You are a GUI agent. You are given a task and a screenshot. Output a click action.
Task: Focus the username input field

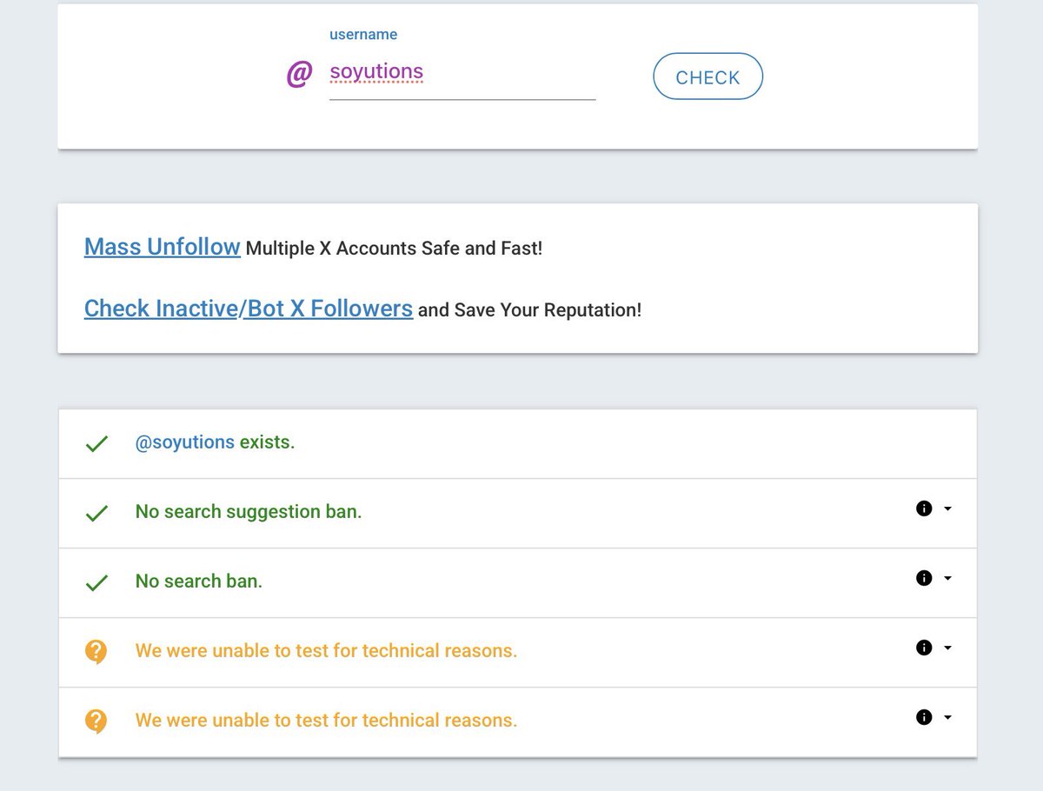coord(462,73)
